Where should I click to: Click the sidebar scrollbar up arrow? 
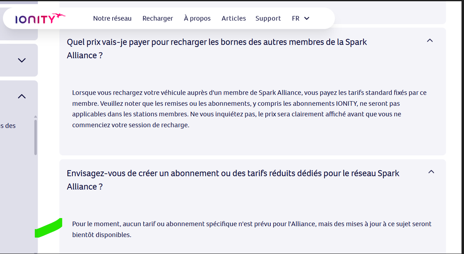tap(36, 117)
